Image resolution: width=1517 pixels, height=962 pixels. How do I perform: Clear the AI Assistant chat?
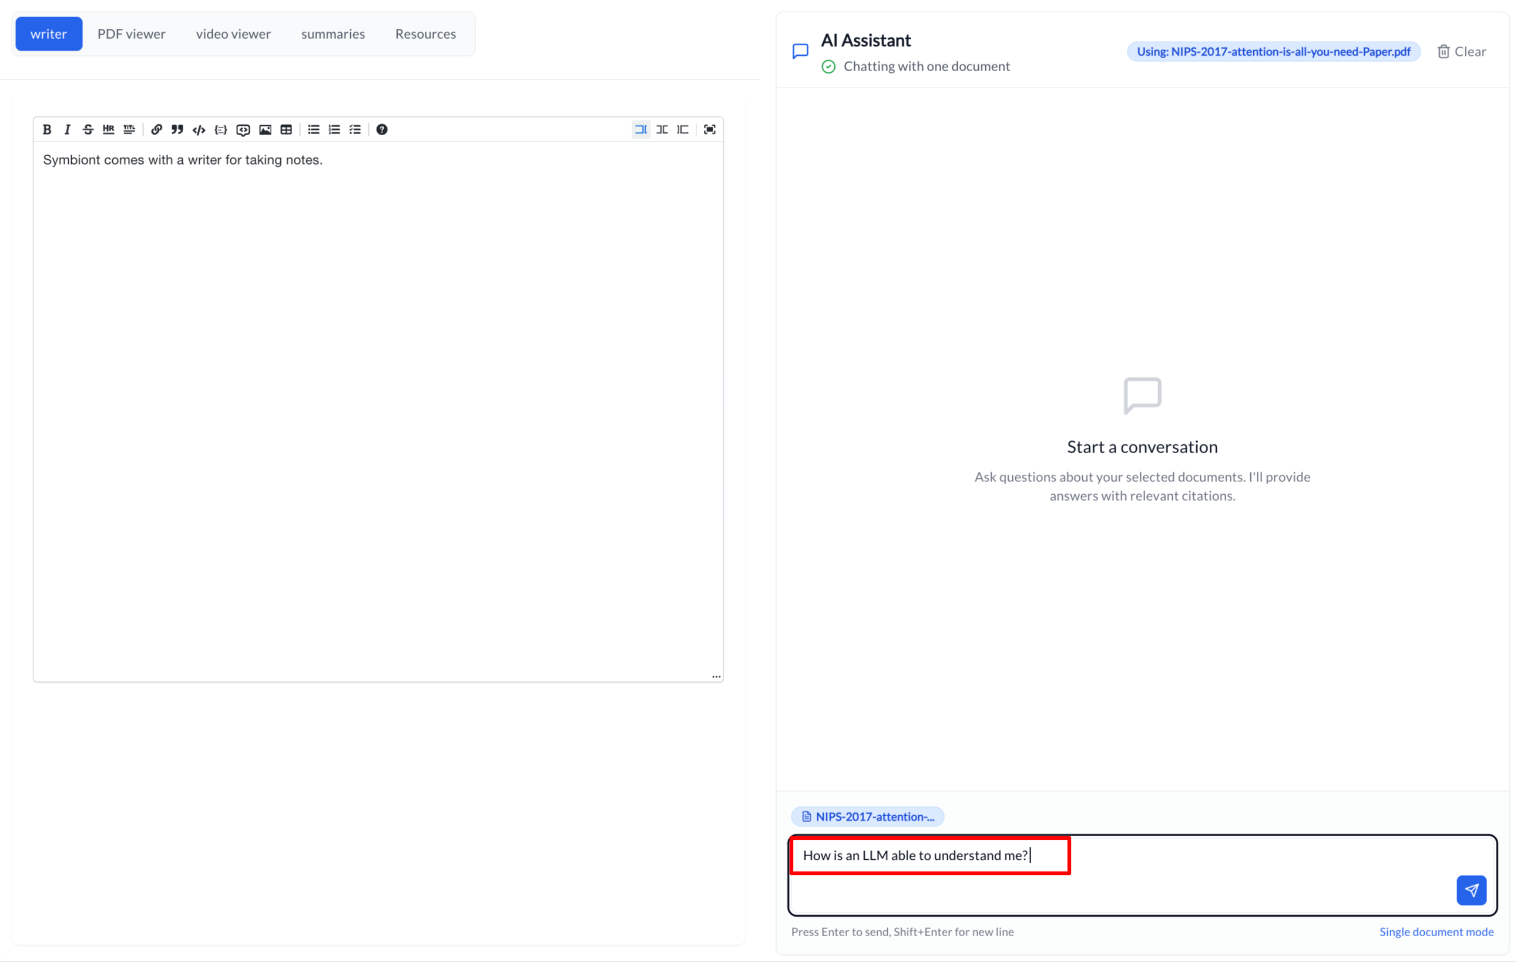1461,52
